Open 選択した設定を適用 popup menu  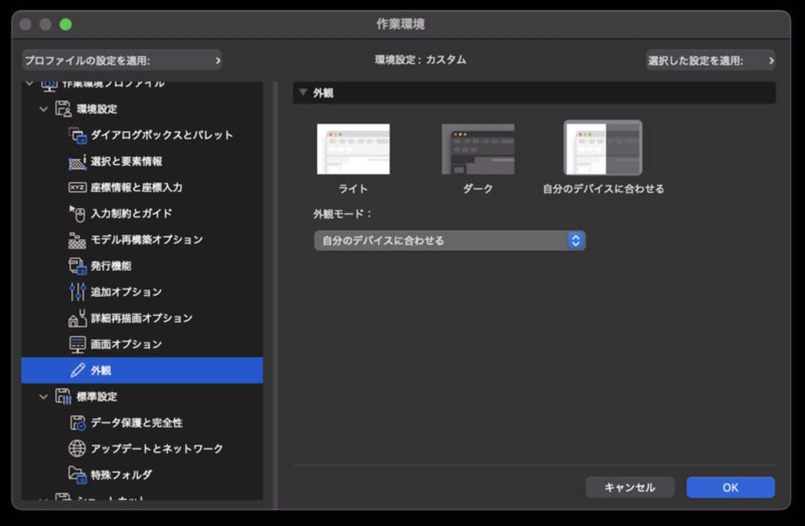[710, 60]
